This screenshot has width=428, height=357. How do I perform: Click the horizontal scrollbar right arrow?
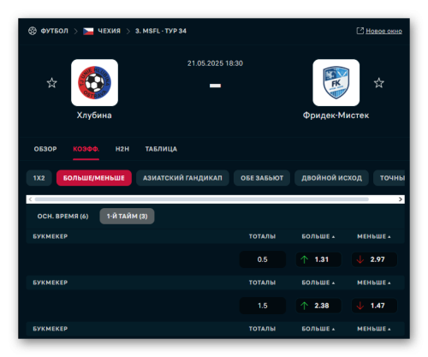[401, 199]
